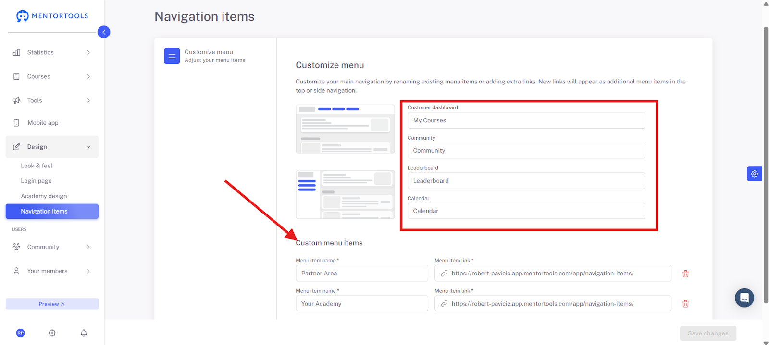Delete the Partner Area menu item

[685, 274]
